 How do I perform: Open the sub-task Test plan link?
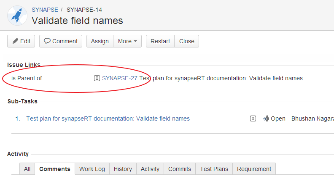[x=108, y=118]
